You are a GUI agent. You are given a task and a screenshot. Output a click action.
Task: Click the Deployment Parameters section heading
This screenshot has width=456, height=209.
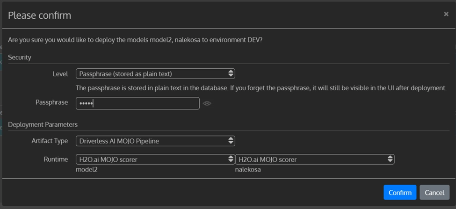43,124
